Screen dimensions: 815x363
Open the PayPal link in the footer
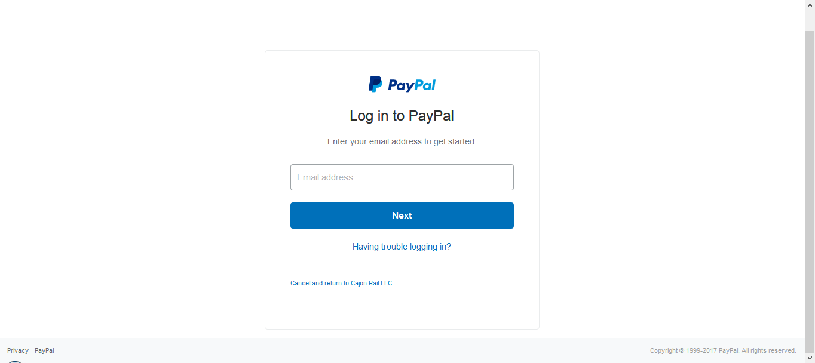pos(44,350)
